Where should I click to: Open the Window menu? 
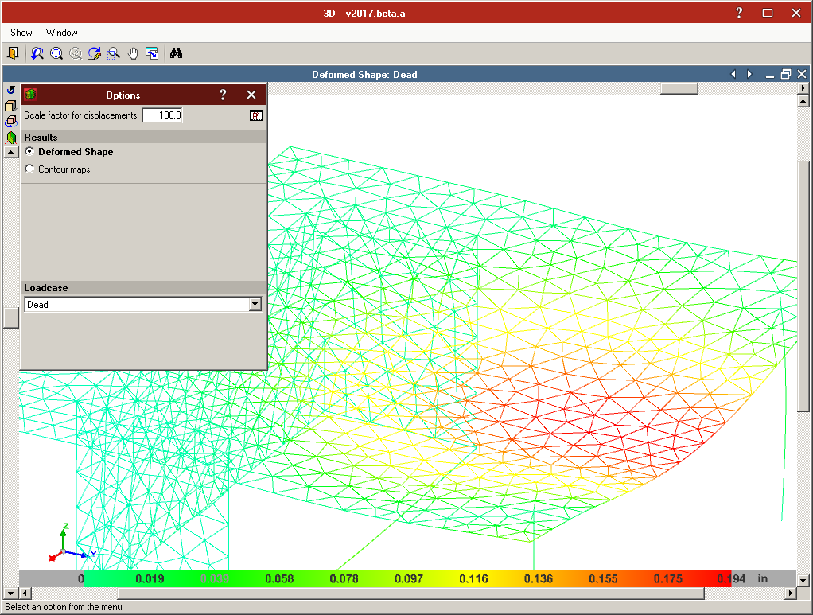pyautogui.click(x=62, y=32)
